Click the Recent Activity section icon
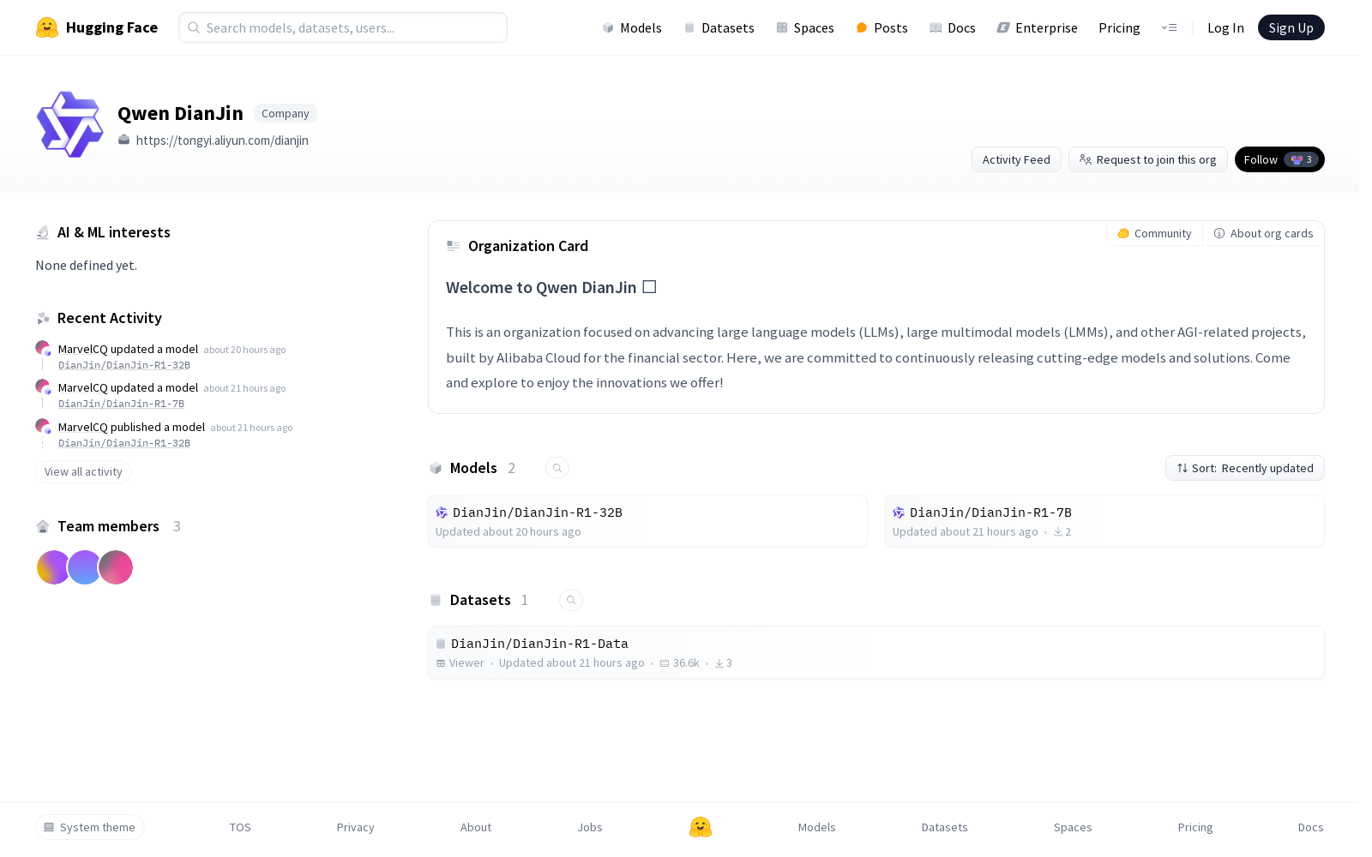The width and height of the screenshot is (1372, 857). tap(43, 318)
